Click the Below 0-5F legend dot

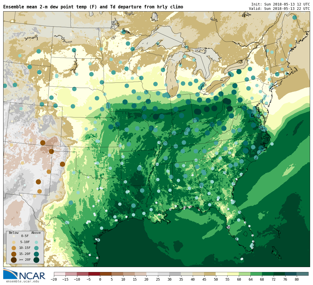tap(14, 236)
